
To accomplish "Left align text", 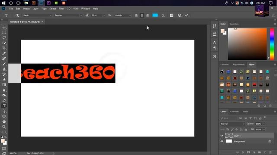I will point(136,15).
